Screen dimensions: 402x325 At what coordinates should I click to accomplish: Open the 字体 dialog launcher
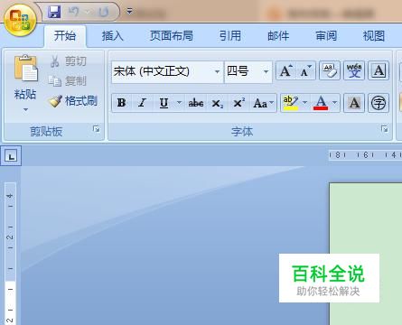coord(385,129)
